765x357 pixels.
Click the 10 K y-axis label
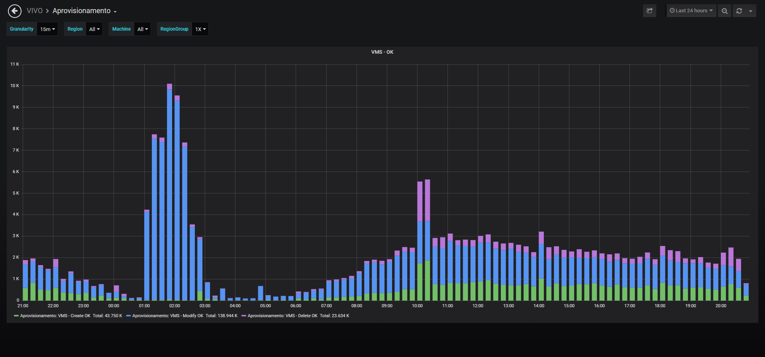(x=15, y=86)
